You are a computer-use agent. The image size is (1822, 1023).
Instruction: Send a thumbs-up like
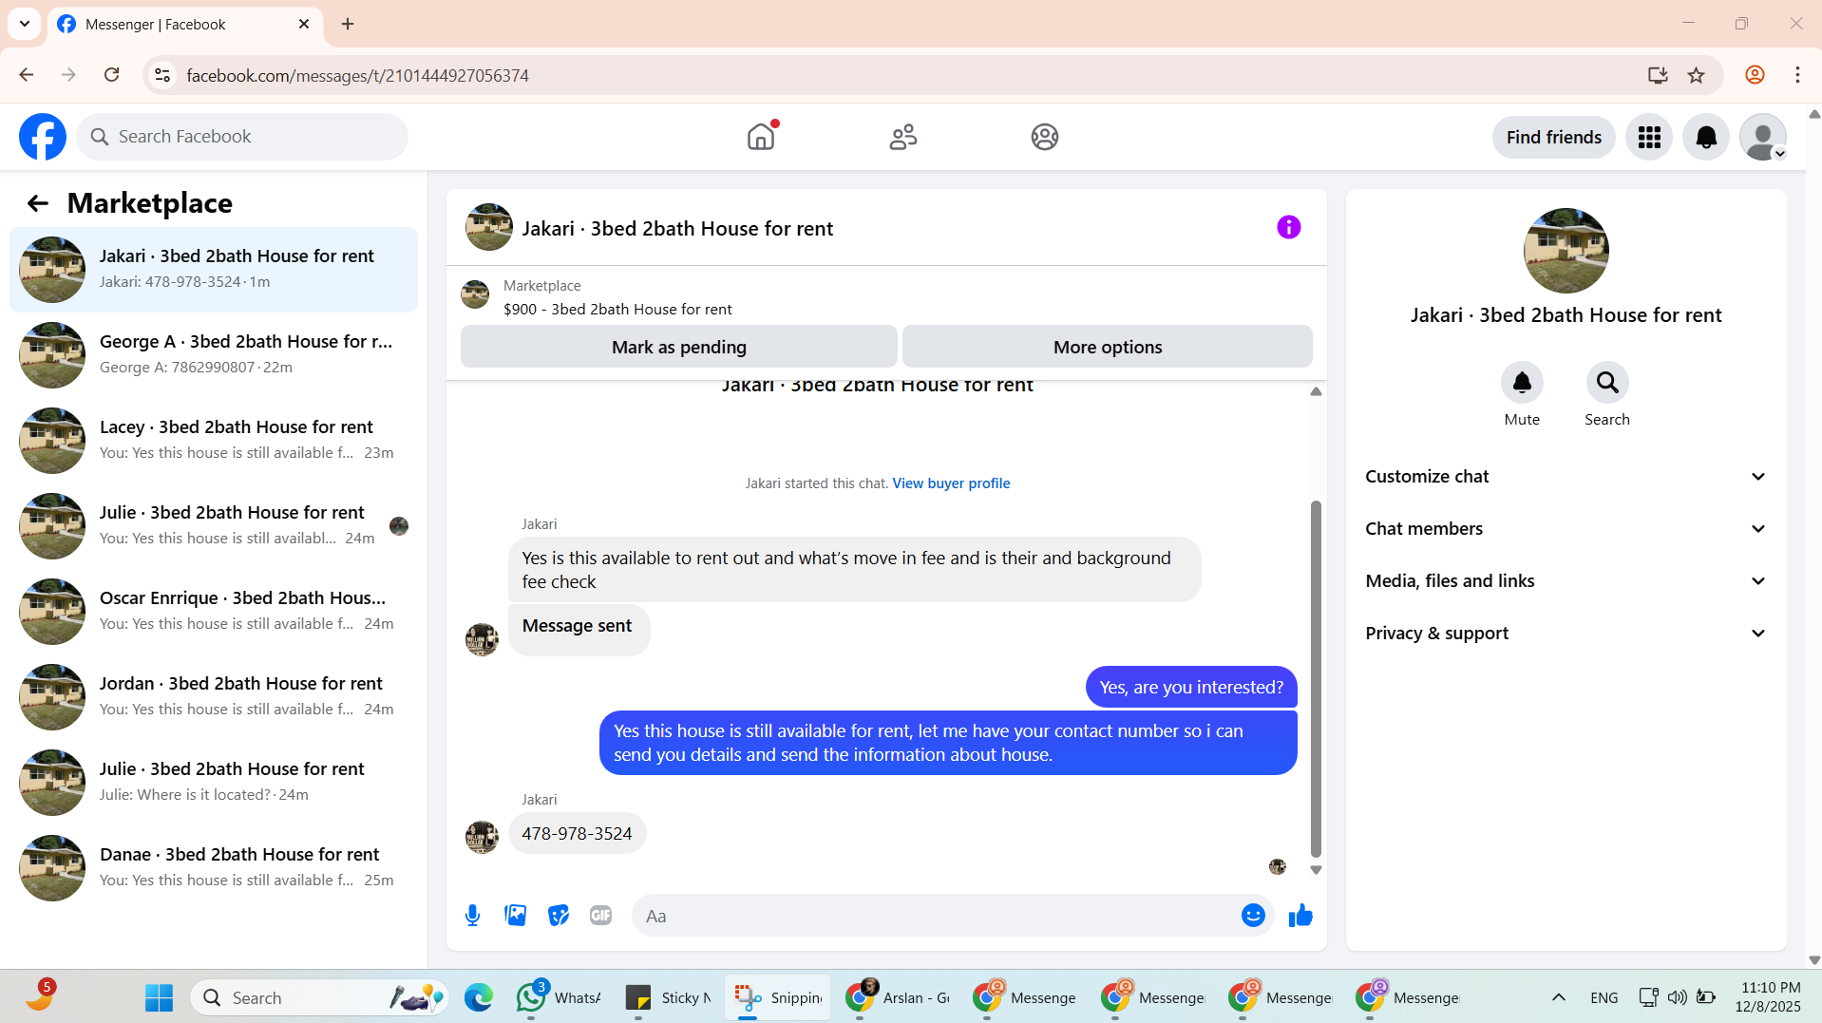[x=1300, y=916]
